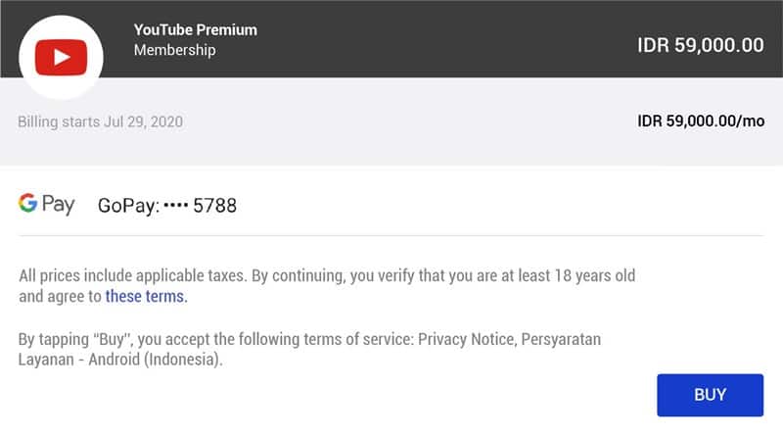
Task: Click the "By tapping Buy" paragraph start
Action: click(x=78, y=339)
